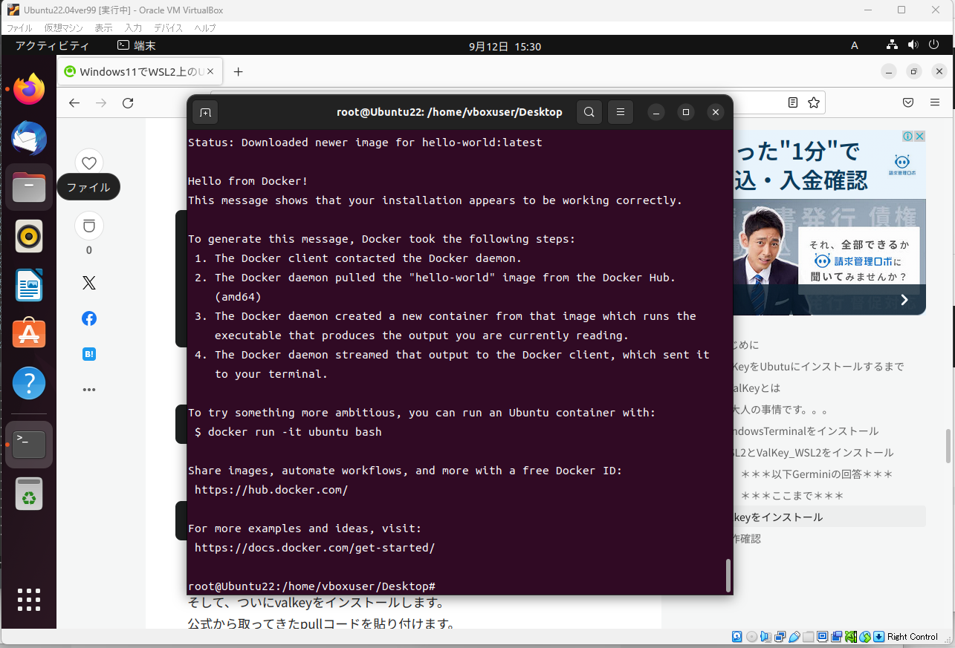Open the more options ellipsis on article

point(89,390)
